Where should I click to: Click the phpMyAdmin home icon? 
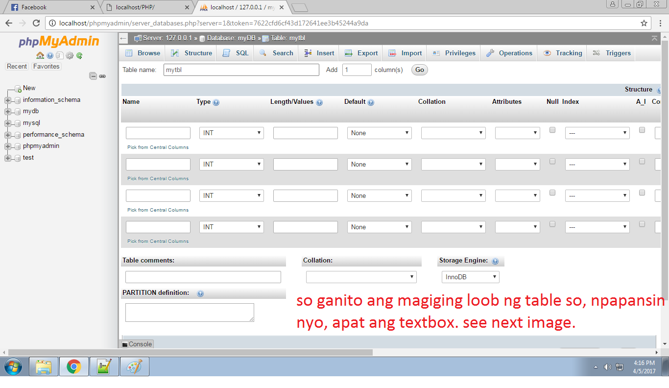point(39,55)
